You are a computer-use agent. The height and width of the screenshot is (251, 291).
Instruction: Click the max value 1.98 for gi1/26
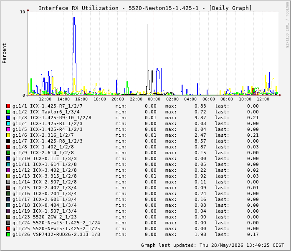(x=200, y=234)
